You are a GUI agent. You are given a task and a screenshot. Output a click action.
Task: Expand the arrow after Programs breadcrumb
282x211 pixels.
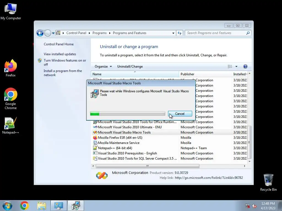coord(110,33)
